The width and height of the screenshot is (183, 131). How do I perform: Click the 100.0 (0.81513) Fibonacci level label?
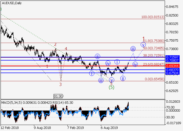tap(153, 17)
